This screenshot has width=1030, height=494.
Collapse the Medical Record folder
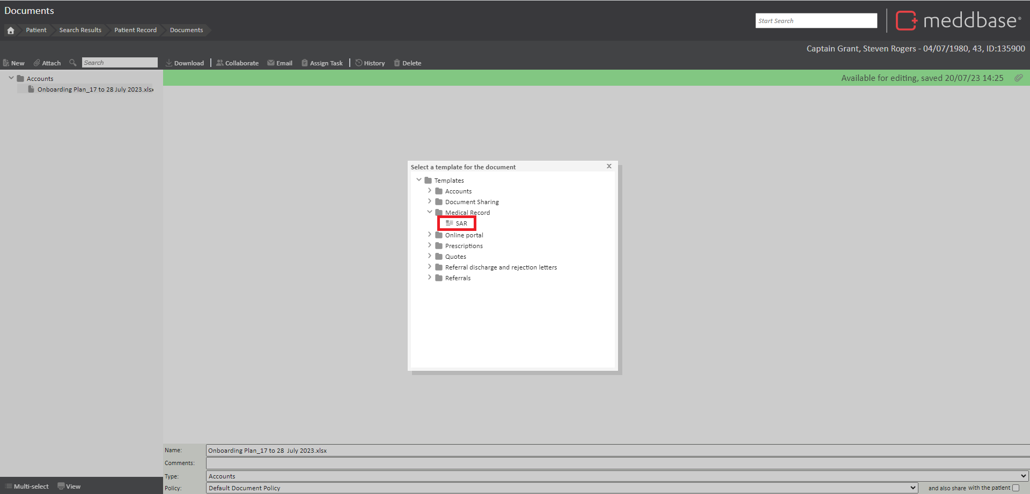click(x=430, y=212)
